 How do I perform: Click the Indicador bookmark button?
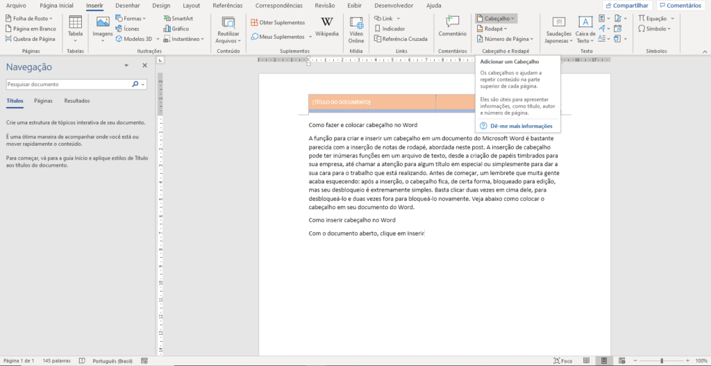390,28
